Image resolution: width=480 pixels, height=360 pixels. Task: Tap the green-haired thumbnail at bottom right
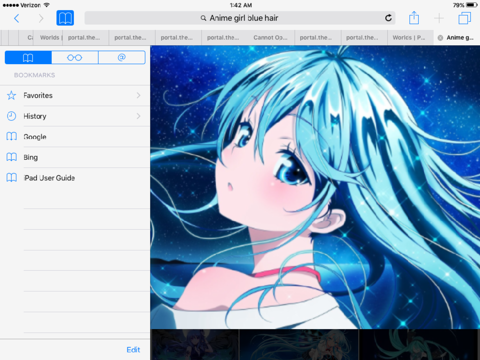[x=419, y=345]
